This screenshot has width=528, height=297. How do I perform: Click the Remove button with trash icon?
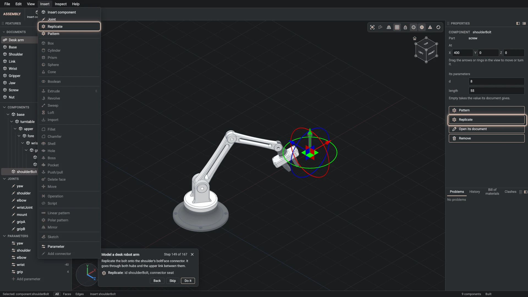(486, 138)
